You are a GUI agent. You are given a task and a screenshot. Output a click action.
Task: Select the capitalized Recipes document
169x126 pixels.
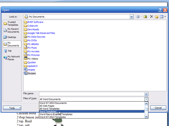pyautogui.click(x=30, y=73)
